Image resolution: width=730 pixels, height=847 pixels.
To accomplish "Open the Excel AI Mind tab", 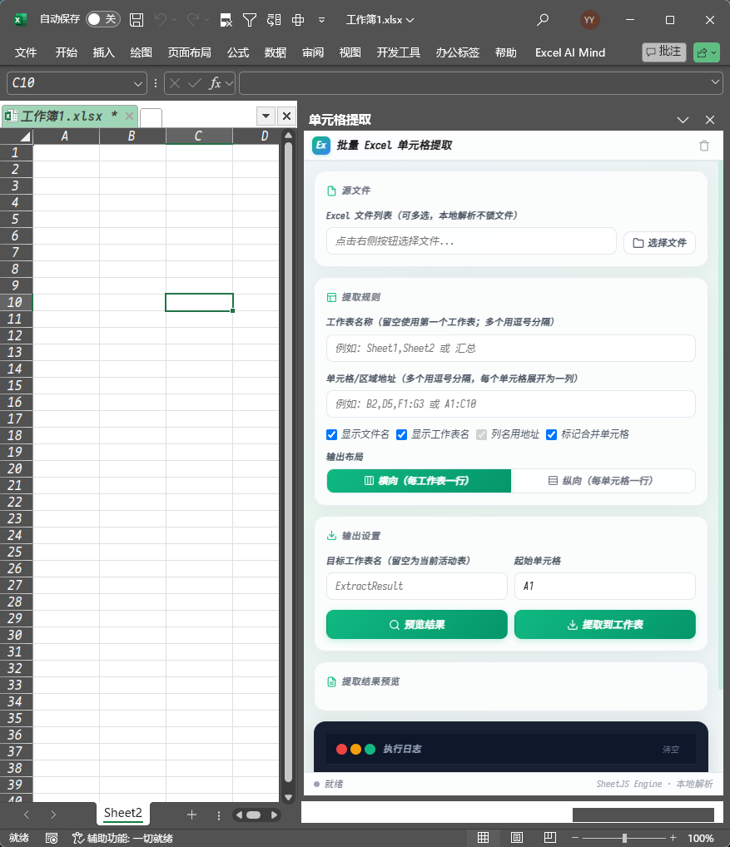I will tap(570, 52).
